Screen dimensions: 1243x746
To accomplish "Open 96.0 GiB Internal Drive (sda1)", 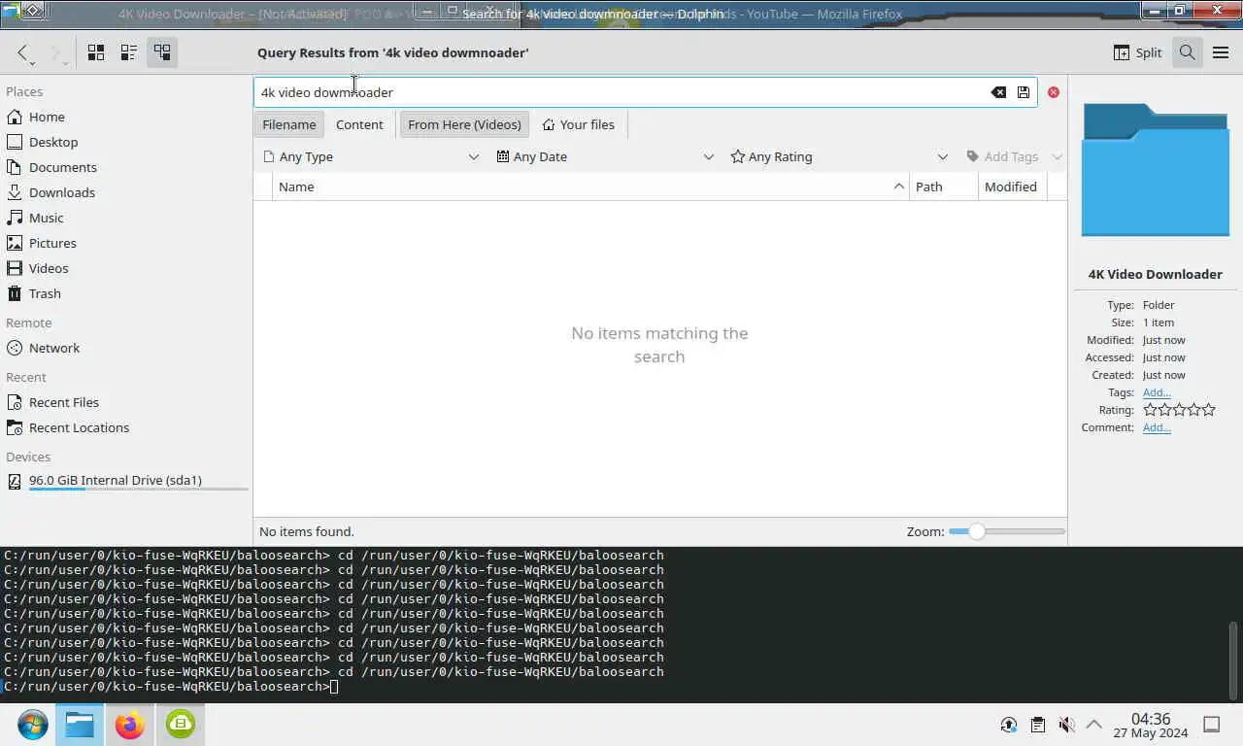I will (124, 481).
